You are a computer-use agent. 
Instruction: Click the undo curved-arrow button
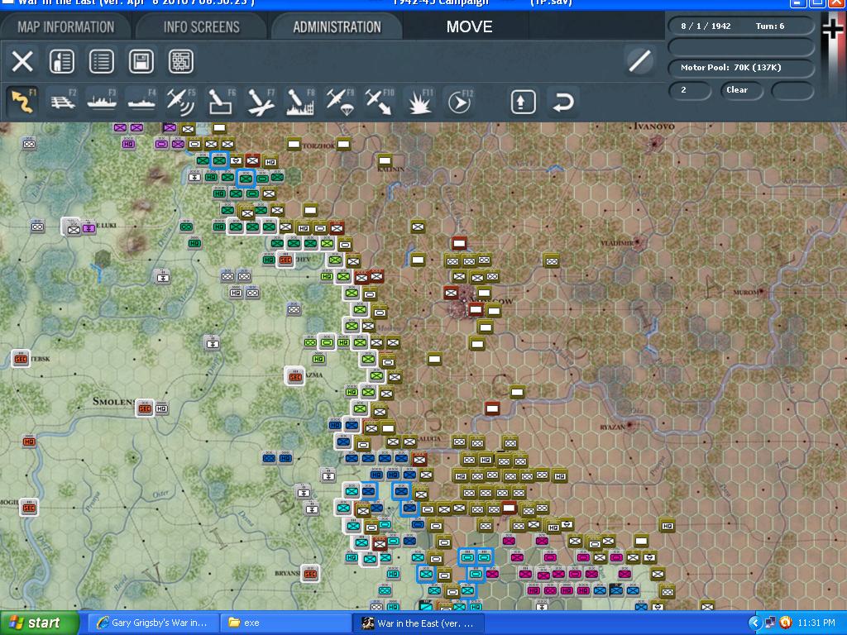pyautogui.click(x=562, y=102)
